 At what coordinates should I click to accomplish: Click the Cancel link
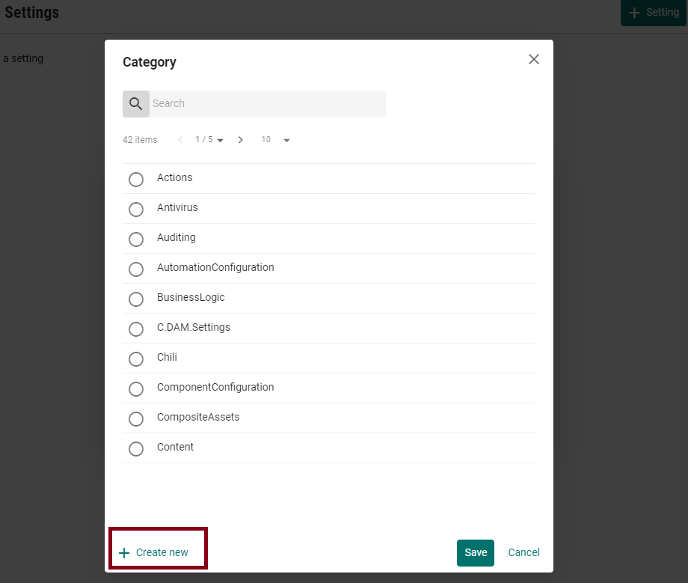click(x=523, y=553)
